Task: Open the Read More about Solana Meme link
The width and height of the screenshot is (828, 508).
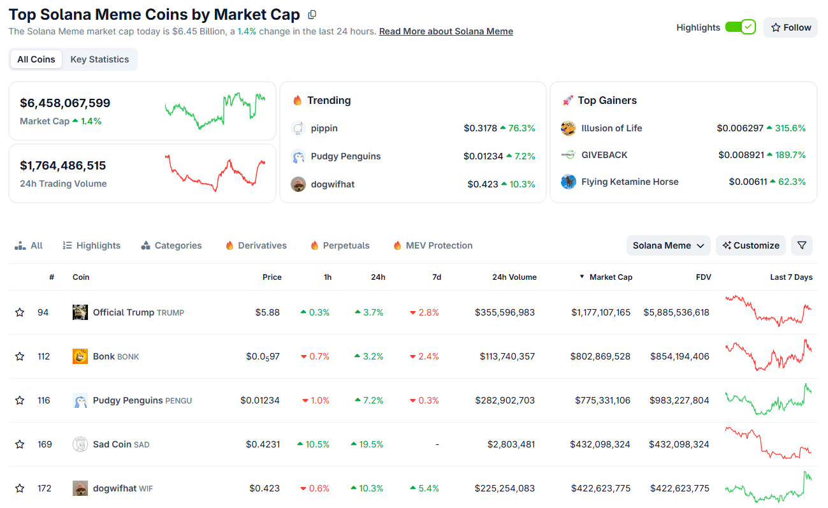Action: tap(446, 31)
